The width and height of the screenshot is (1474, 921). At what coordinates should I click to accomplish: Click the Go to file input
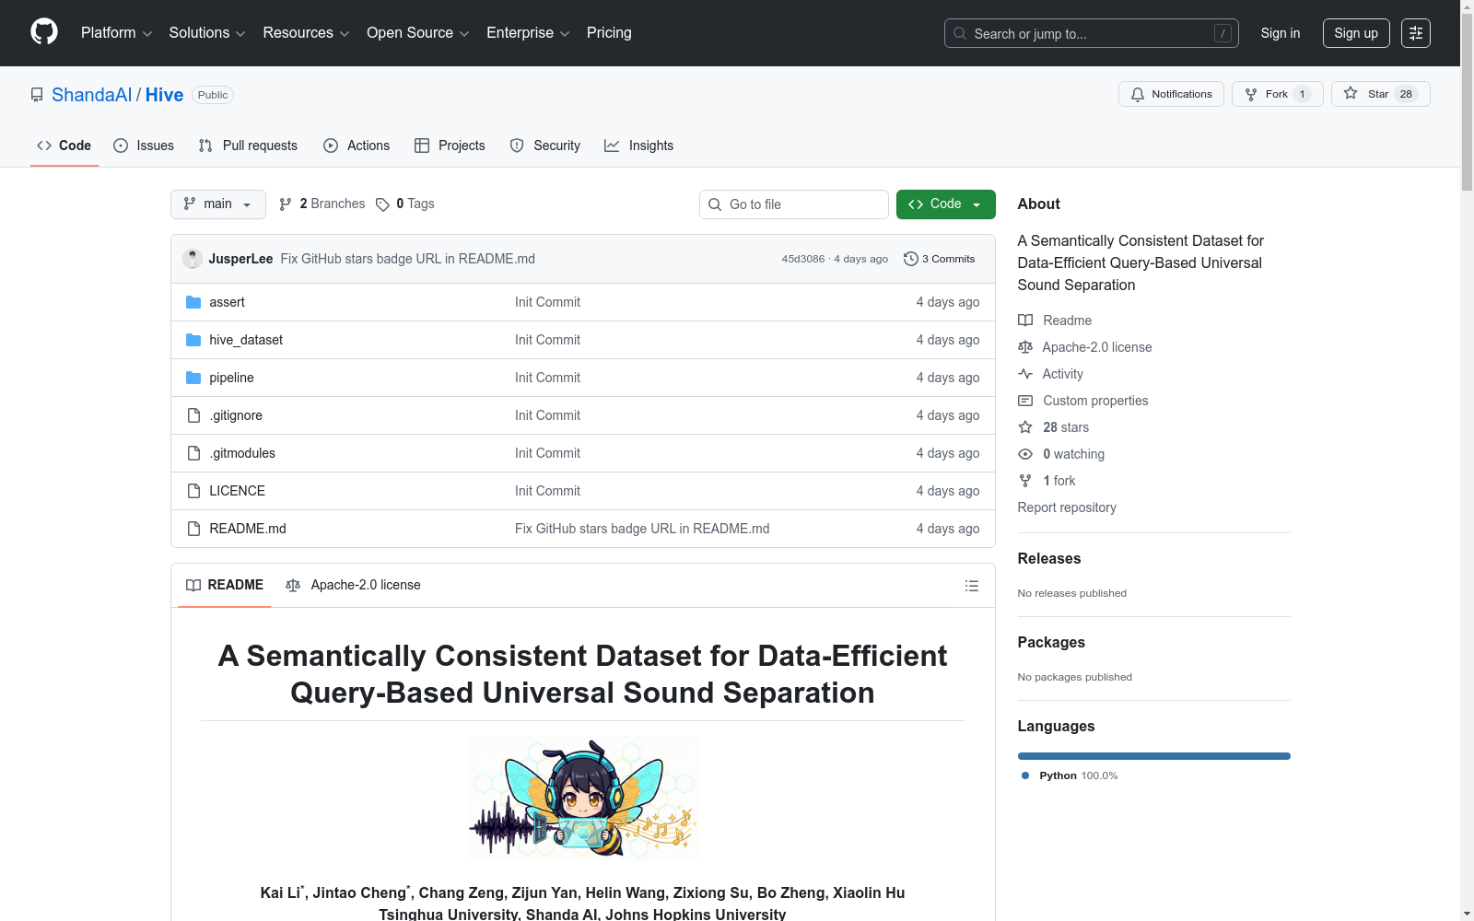pyautogui.click(x=794, y=204)
